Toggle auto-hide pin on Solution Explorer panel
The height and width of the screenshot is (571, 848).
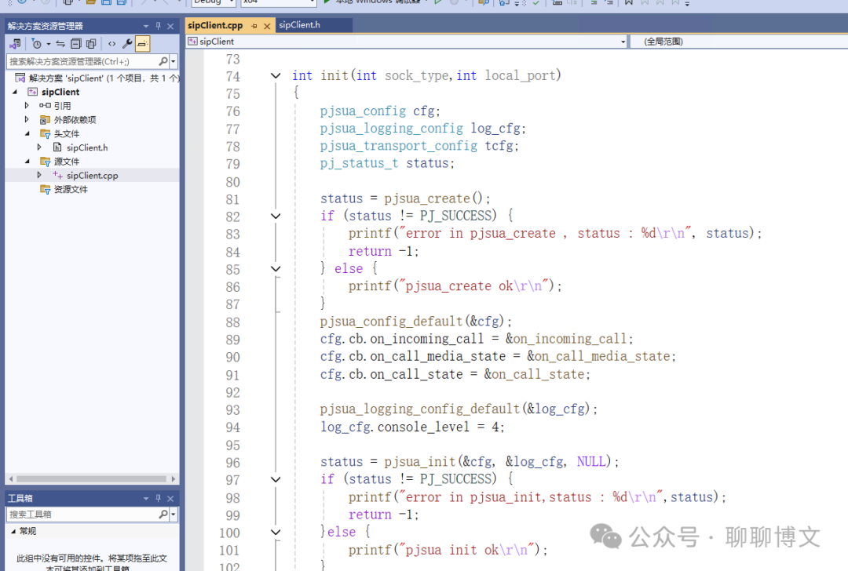(x=158, y=26)
